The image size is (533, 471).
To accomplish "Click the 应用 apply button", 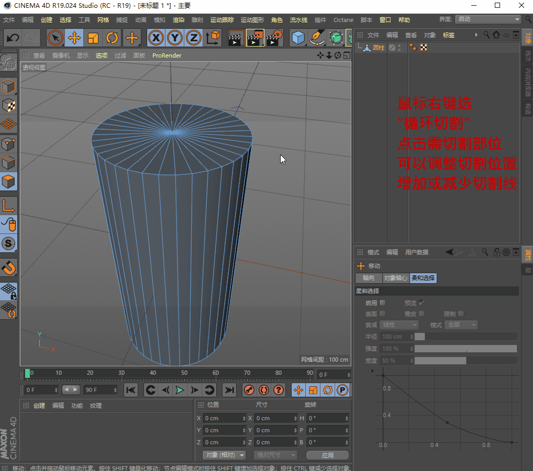I will coord(328,455).
